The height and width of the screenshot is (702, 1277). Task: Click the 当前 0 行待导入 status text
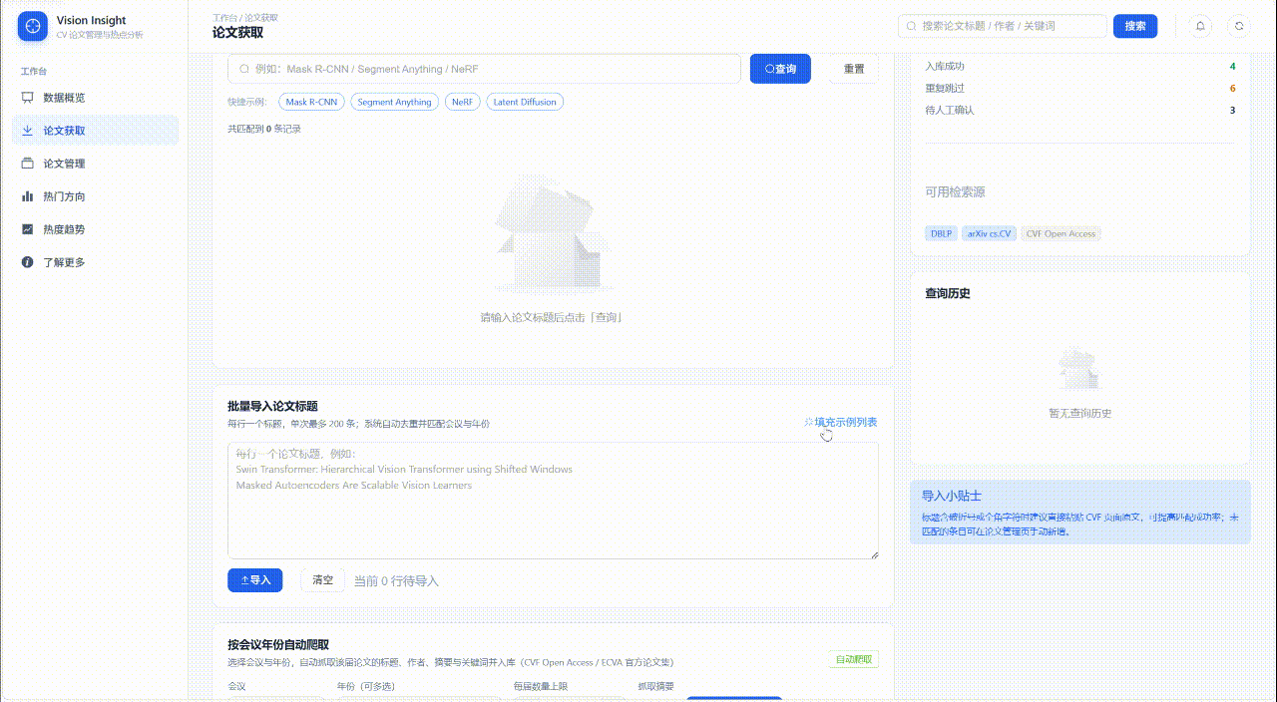[x=396, y=581]
